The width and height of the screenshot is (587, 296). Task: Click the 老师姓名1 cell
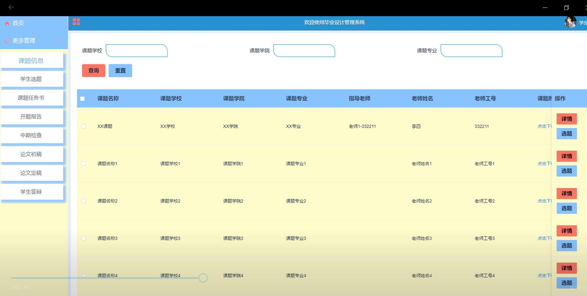[422, 164]
